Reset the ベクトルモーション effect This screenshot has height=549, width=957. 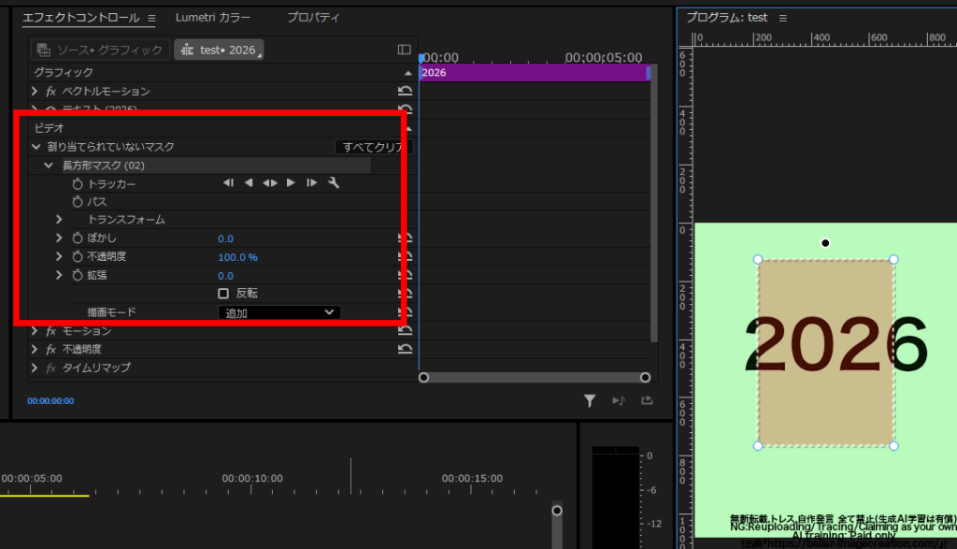click(x=406, y=91)
